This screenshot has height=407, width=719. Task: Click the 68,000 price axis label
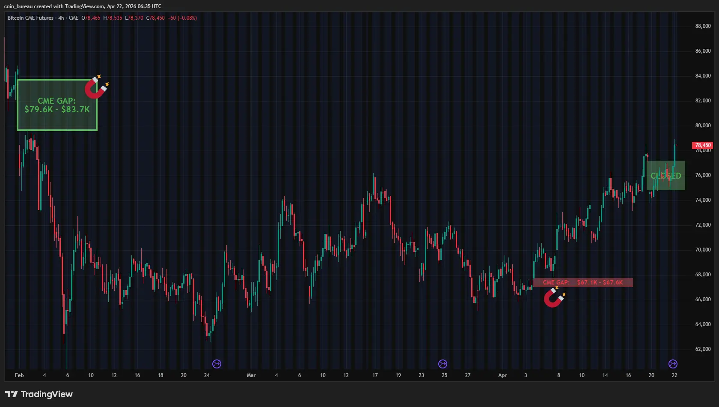pos(703,275)
